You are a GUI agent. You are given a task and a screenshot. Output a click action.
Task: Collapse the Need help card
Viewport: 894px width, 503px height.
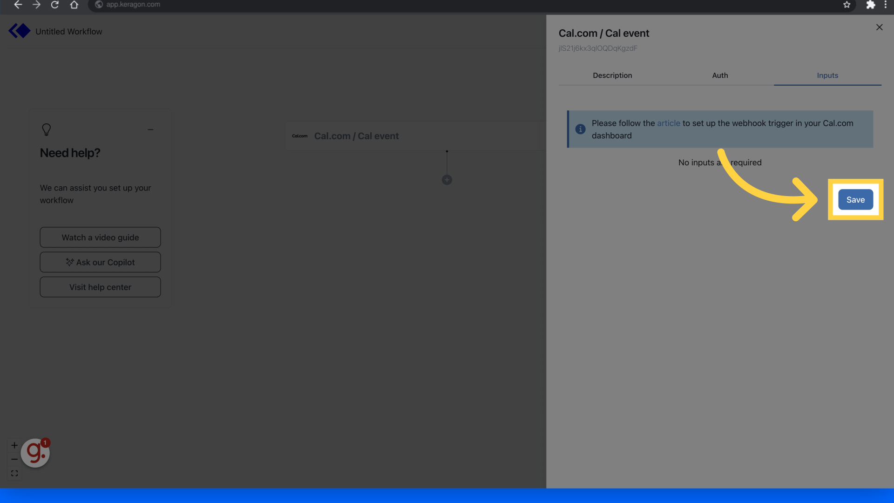point(150,129)
